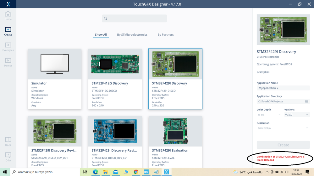
Task: Click the 'Operating system: FreeRTOS' text
Action: 274,64
